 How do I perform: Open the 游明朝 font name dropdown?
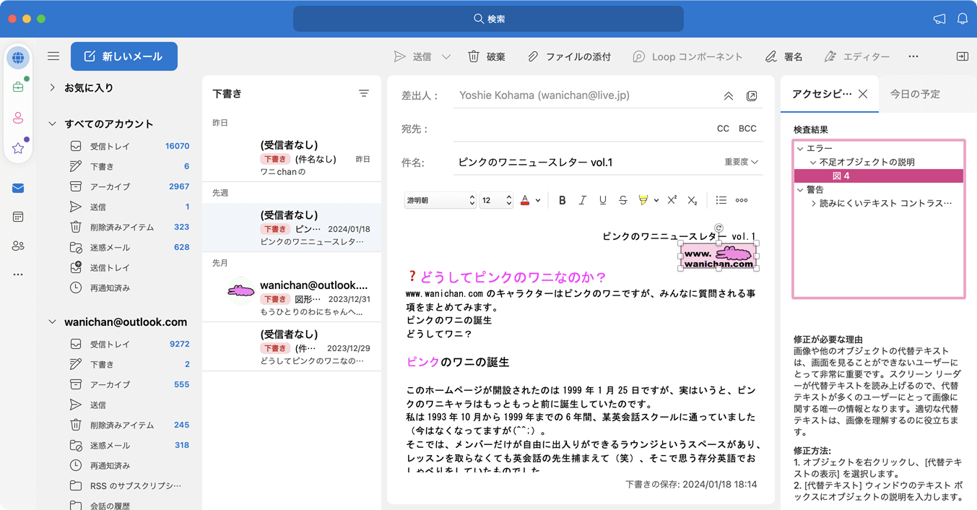pos(440,200)
